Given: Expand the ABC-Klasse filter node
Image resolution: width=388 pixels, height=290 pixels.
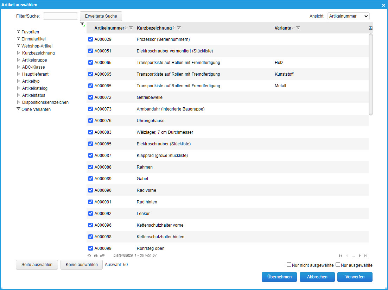Looking at the screenshot, I should coord(19,67).
